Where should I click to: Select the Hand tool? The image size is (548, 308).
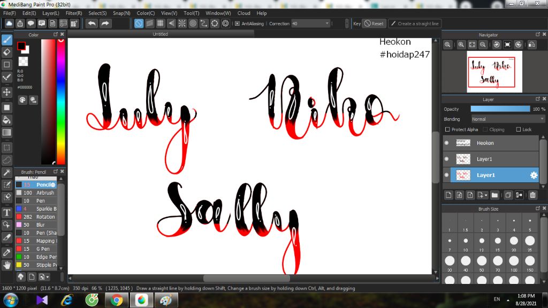point(6,265)
